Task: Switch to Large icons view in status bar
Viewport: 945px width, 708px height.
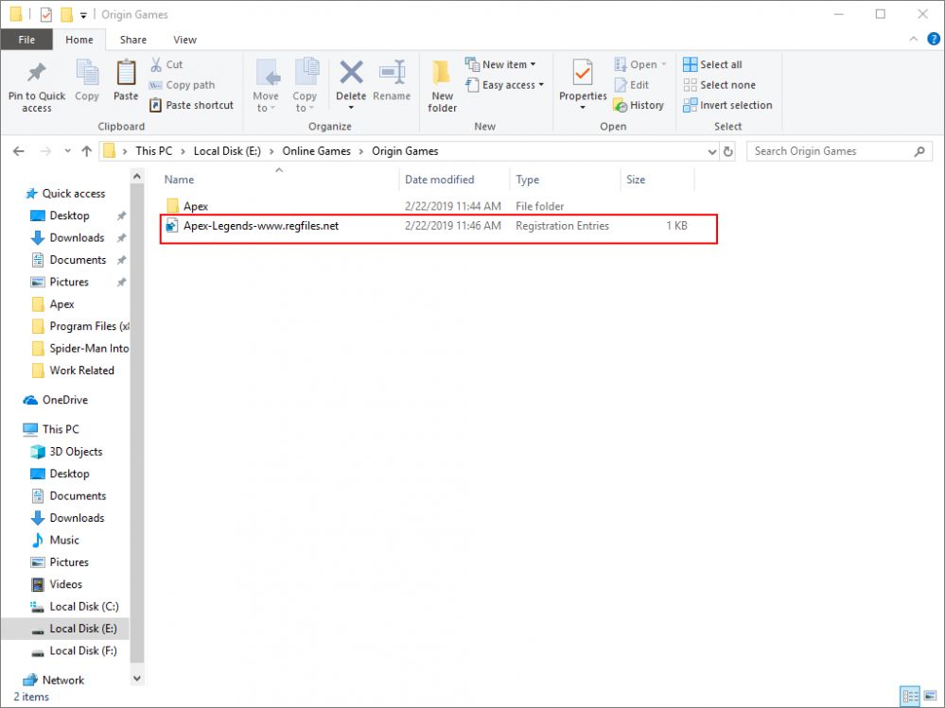Action: tap(930, 697)
